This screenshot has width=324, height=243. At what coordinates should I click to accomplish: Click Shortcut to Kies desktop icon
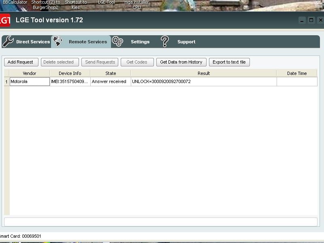(76, 5)
